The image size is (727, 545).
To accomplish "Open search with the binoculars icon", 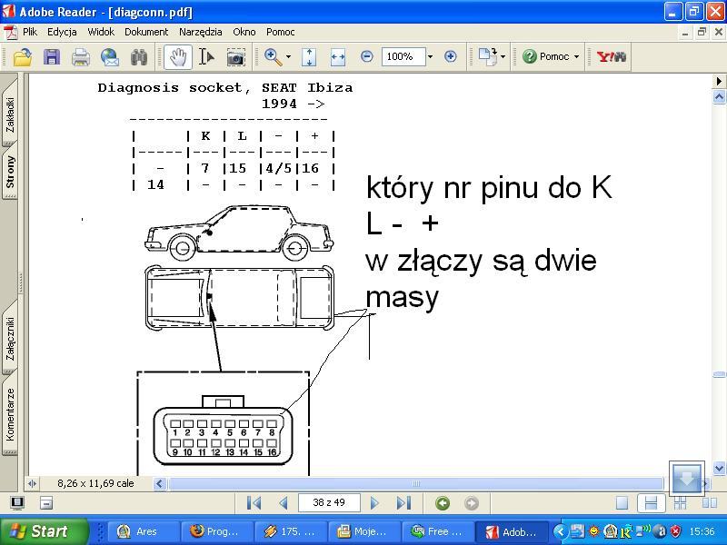I will coord(139,57).
